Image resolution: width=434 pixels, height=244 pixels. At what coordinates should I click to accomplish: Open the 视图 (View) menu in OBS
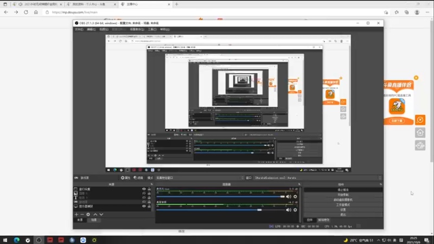pos(104,29)
